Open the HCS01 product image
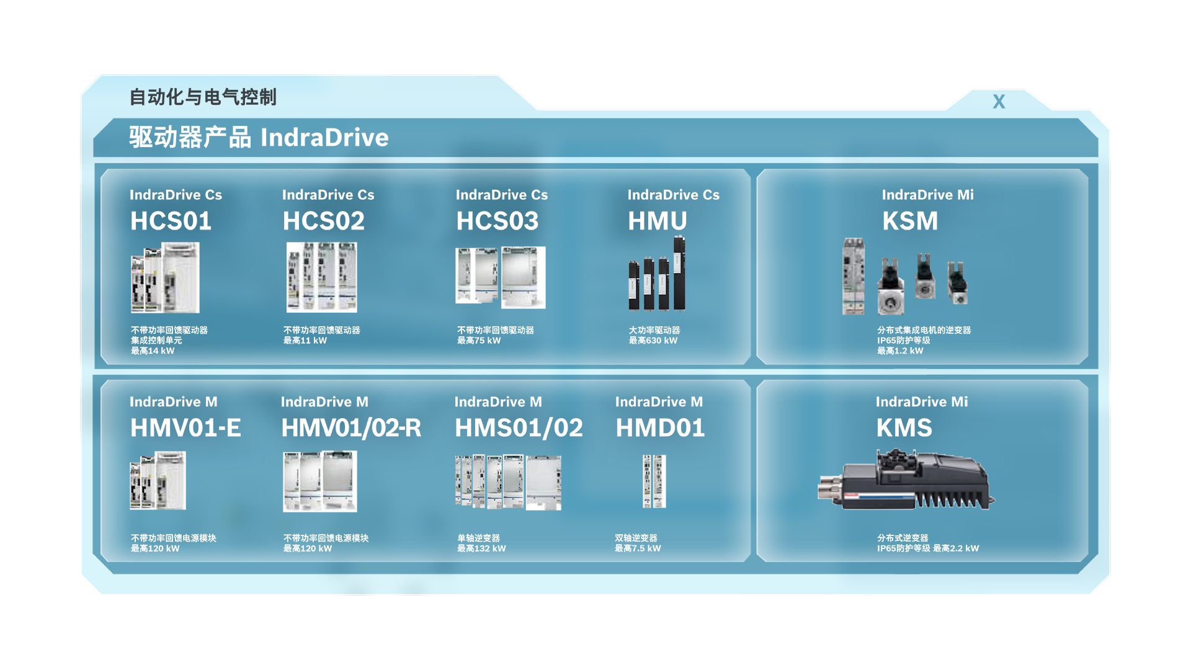Viewport: 1191px width, 670px height. [x=165, y=277]
